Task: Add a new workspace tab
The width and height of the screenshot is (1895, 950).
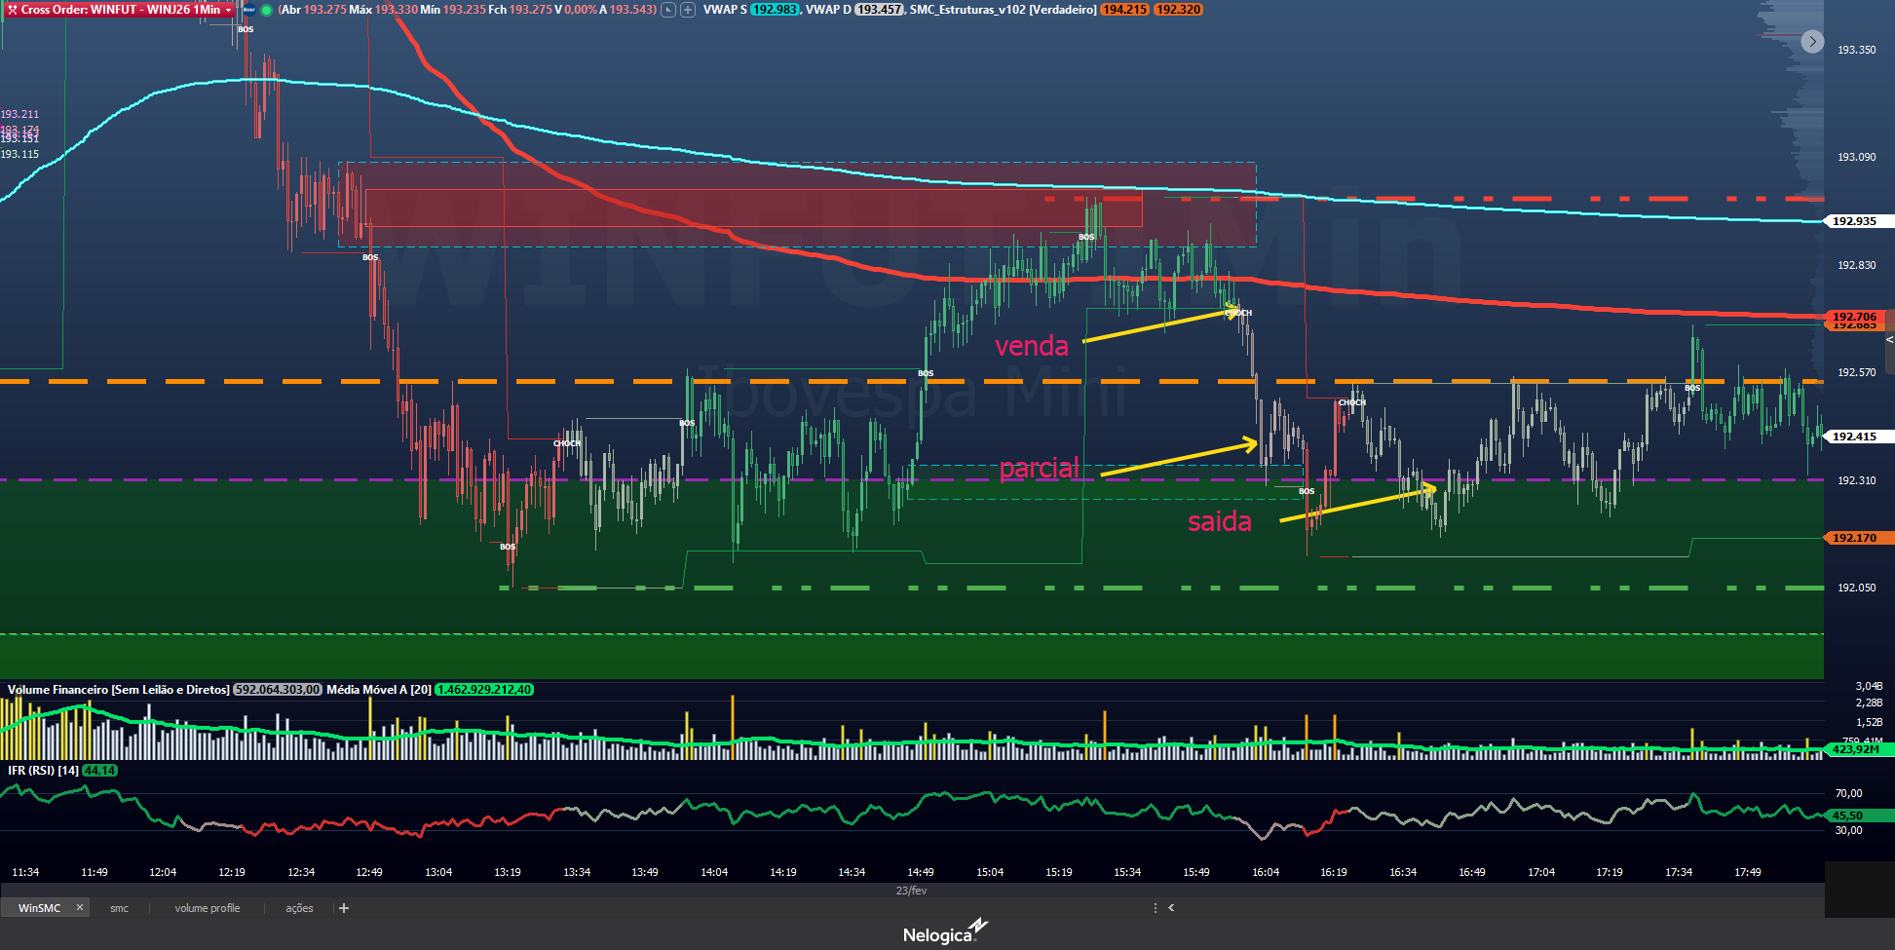Action: [x=344, y=908]
